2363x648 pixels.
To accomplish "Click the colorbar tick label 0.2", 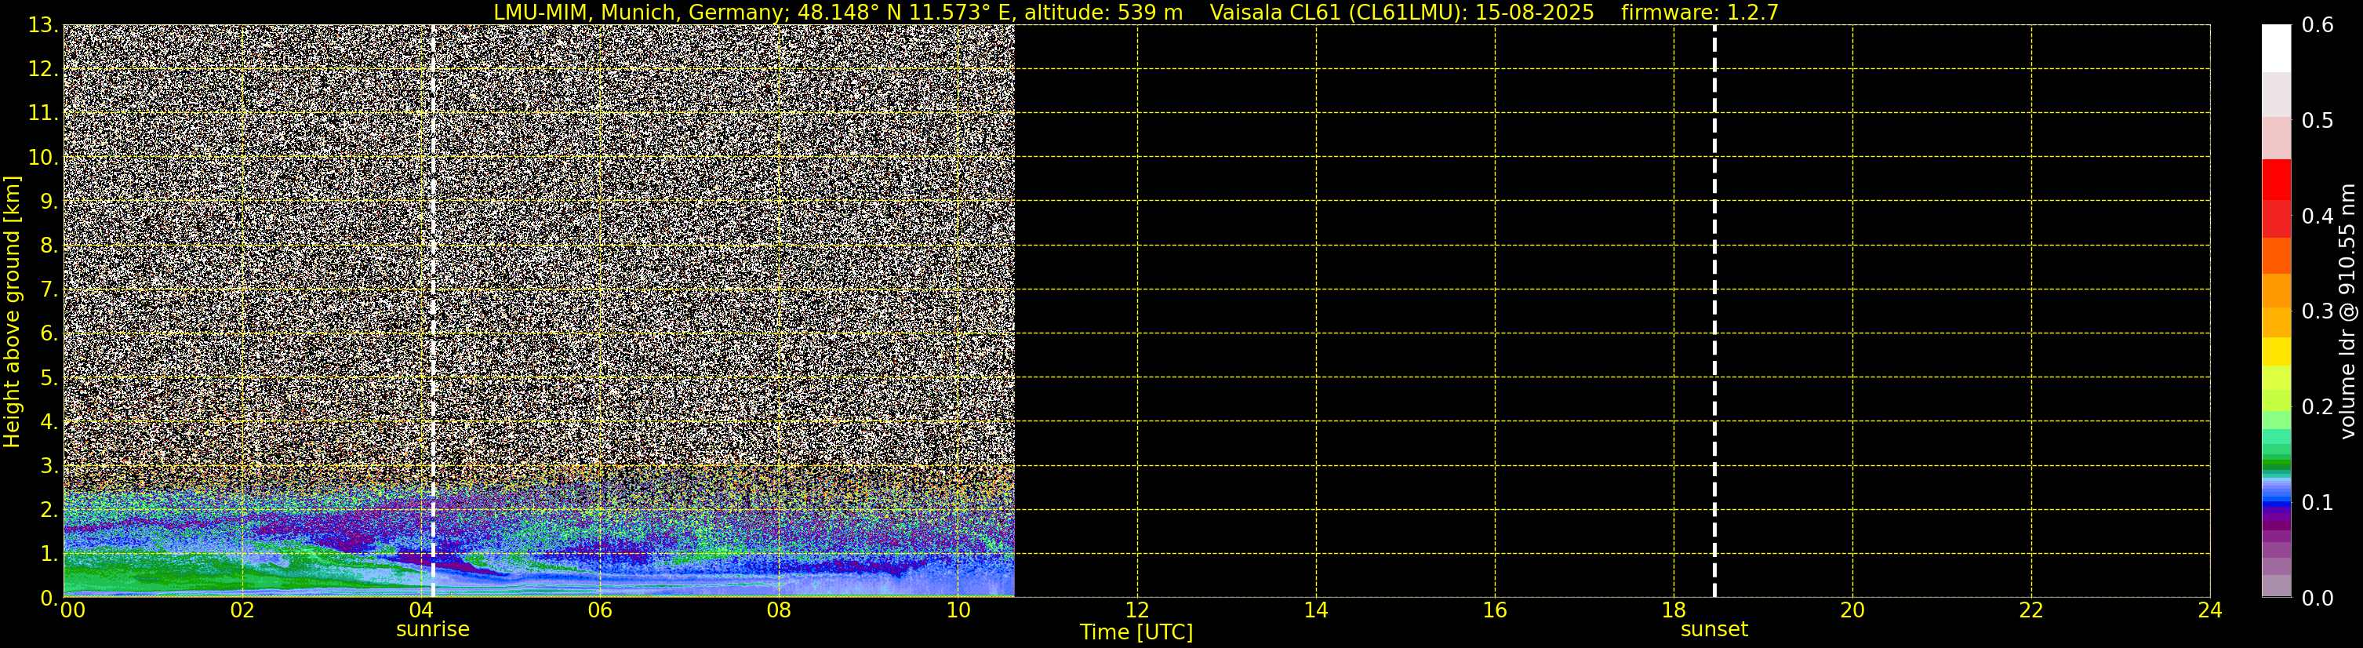I will coord(2318,406).
